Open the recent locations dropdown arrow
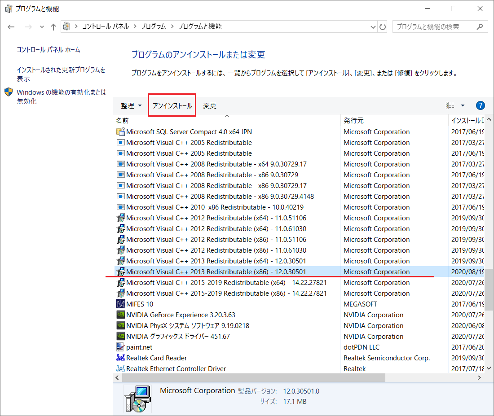Viewport: 494px width, 416px height. 42,27
